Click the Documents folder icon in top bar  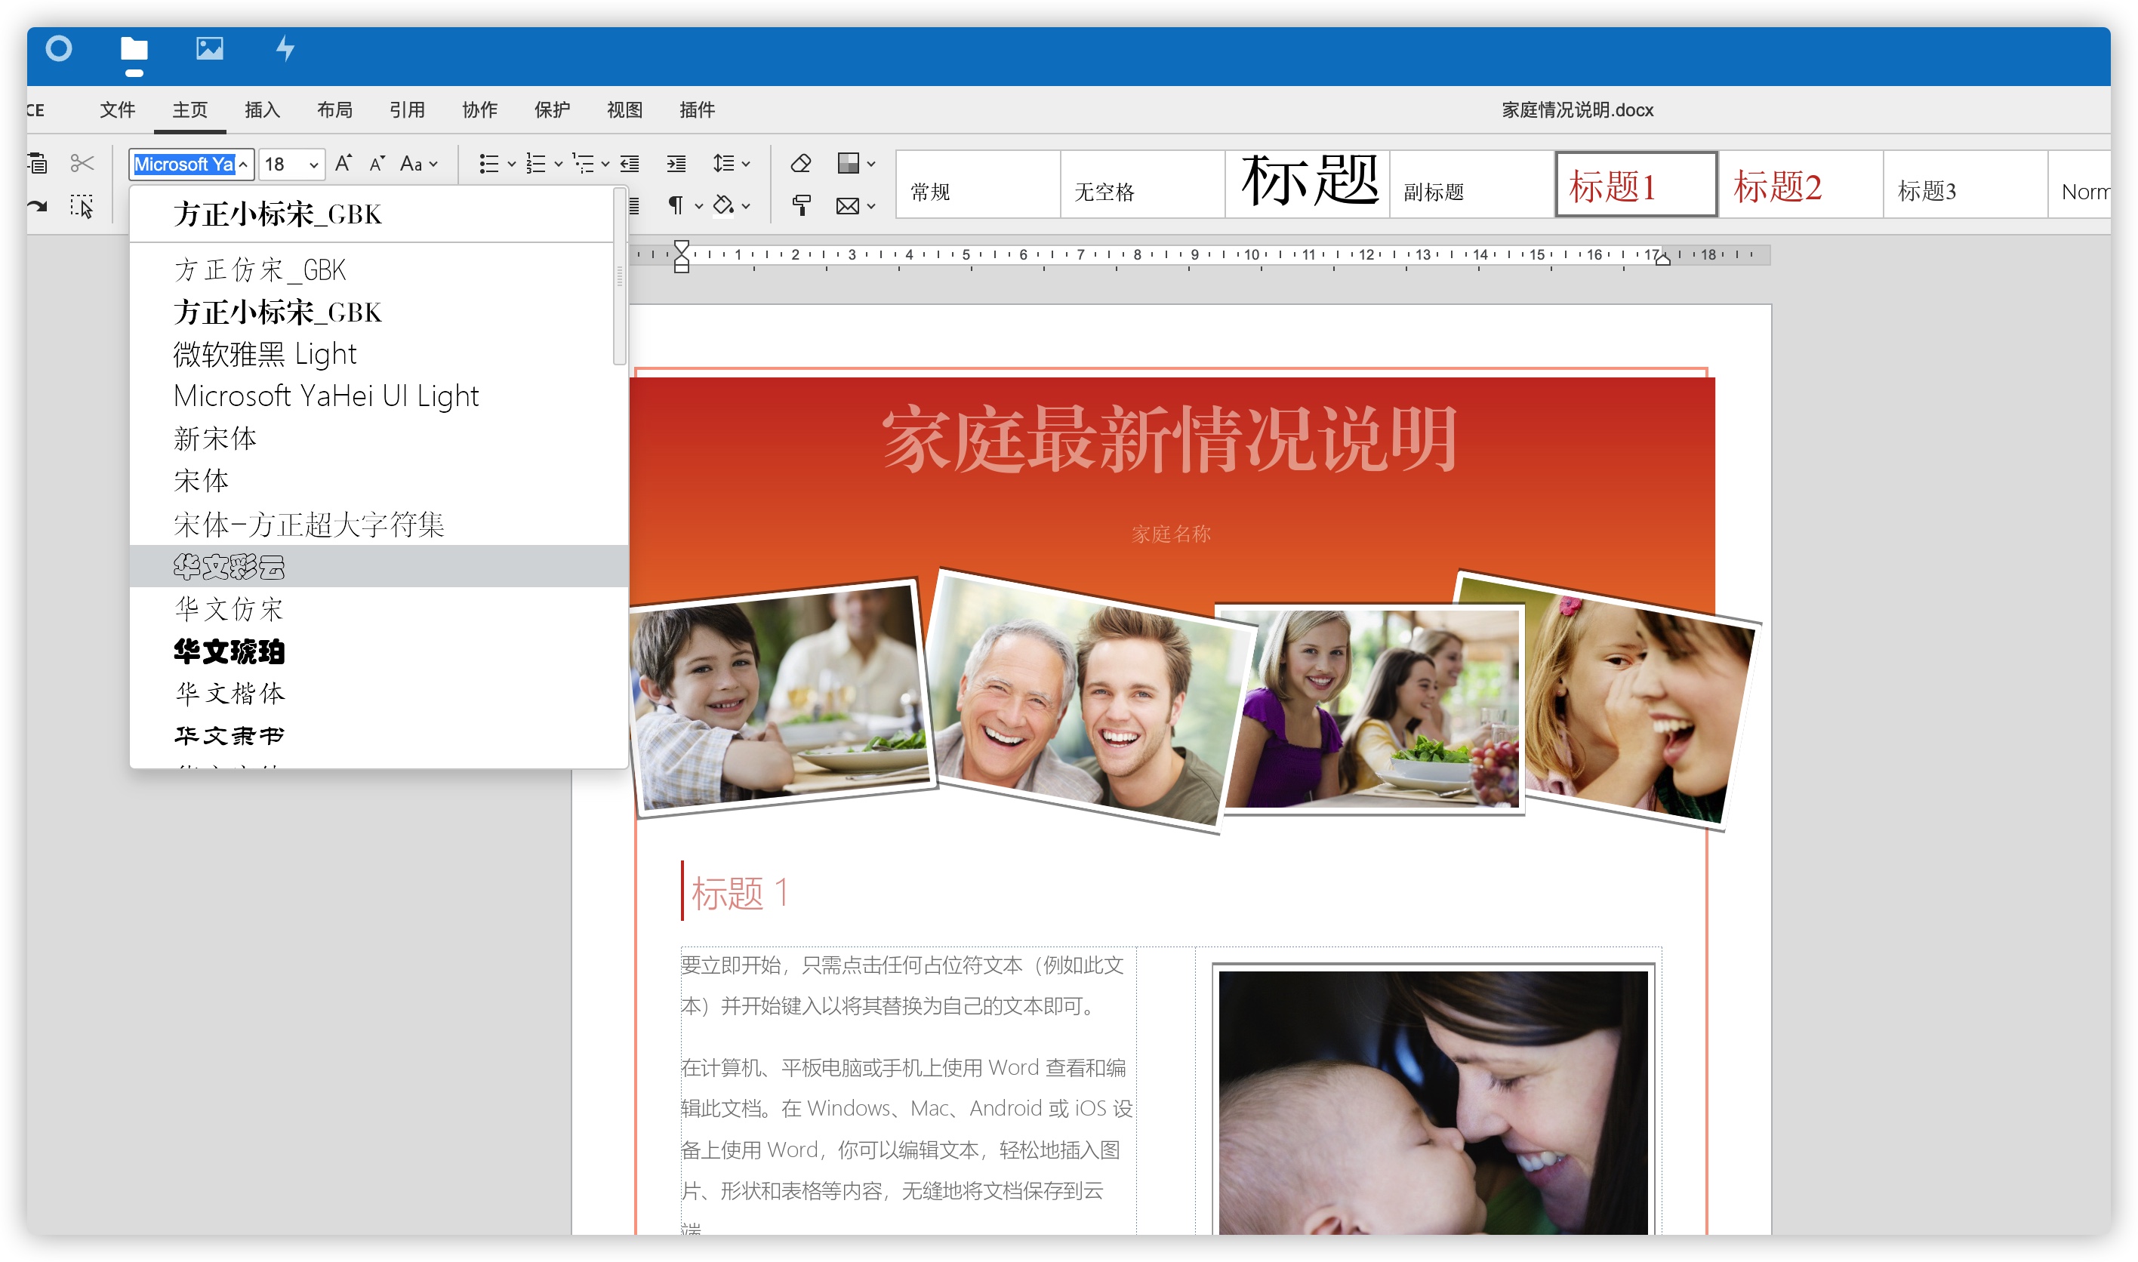(134, 49)
